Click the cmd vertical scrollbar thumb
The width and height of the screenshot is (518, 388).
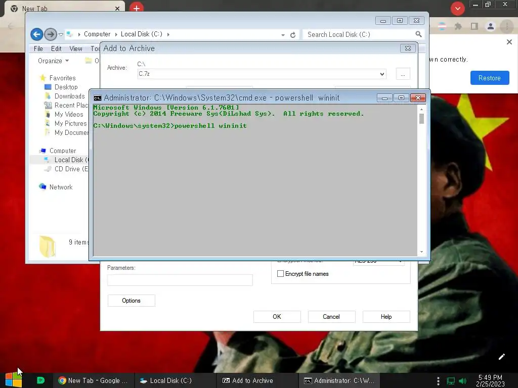click(421, 119)
